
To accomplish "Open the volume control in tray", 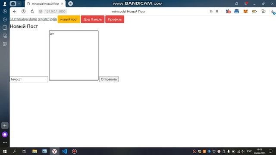I will (x=243, y=151).
